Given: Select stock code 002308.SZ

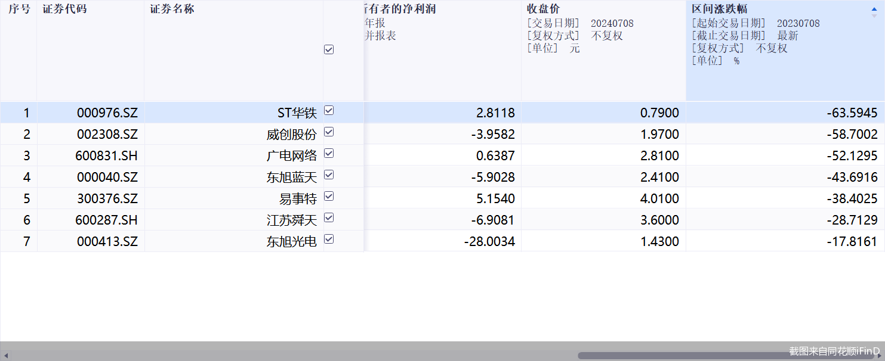Looking at the screenshot, I should coord(107,135).
